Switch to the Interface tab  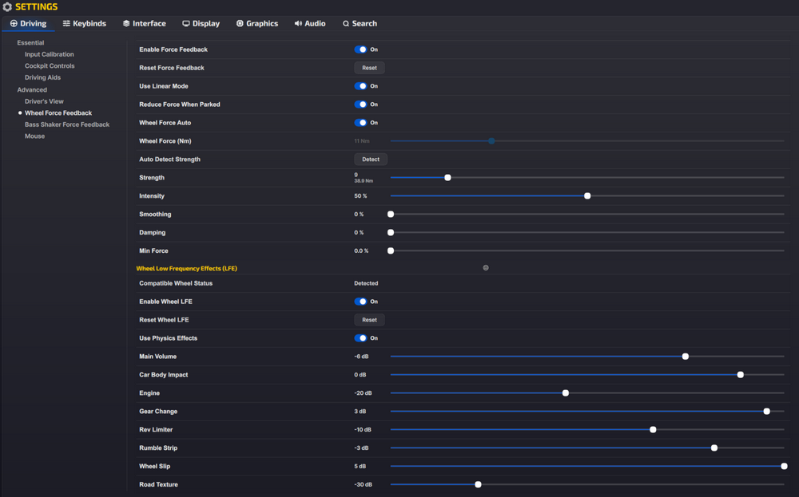pos(144,24)
